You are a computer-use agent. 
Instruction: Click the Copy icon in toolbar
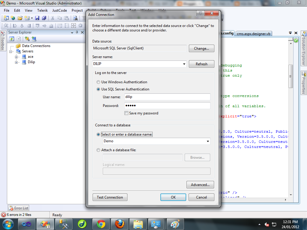pyautogui.click(x=60, y=18)
